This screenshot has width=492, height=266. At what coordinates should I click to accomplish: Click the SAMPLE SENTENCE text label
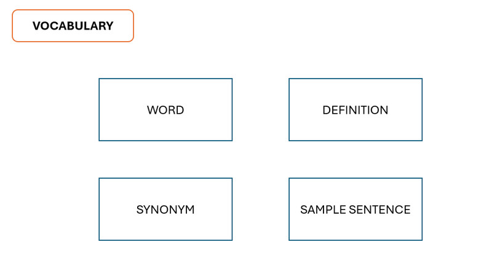(x=355, y=209)
